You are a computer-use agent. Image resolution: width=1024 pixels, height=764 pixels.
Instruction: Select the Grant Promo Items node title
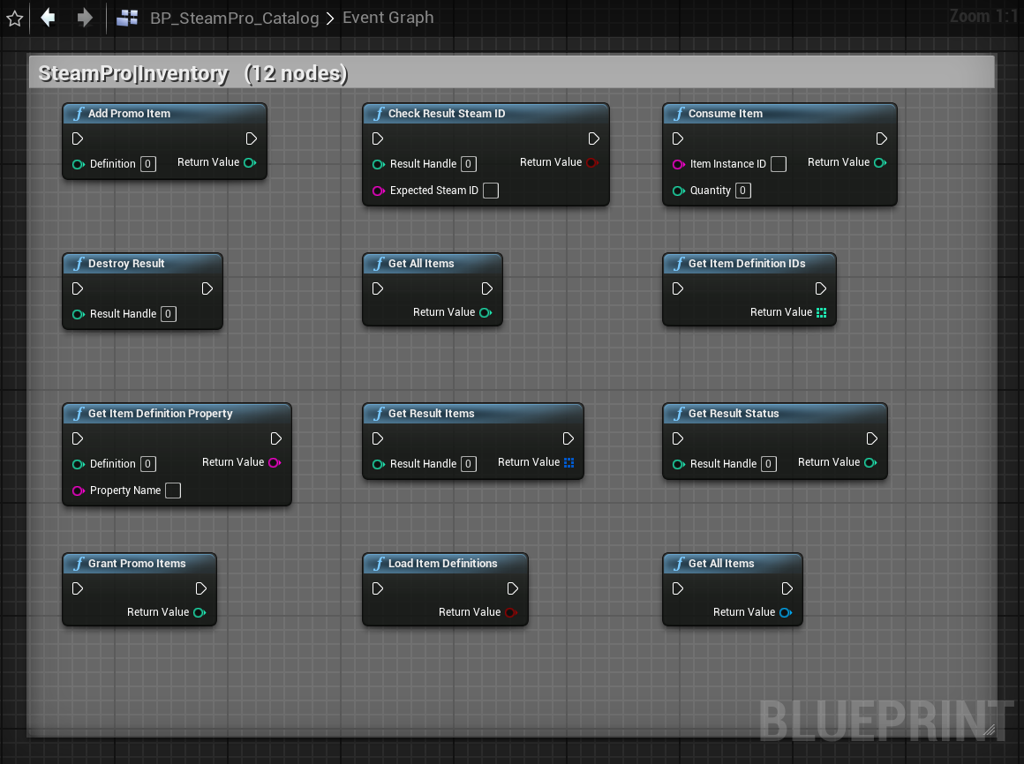[137, 564]
